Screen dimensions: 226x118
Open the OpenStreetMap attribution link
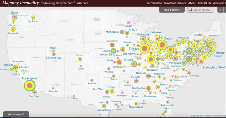coord(215,116)
